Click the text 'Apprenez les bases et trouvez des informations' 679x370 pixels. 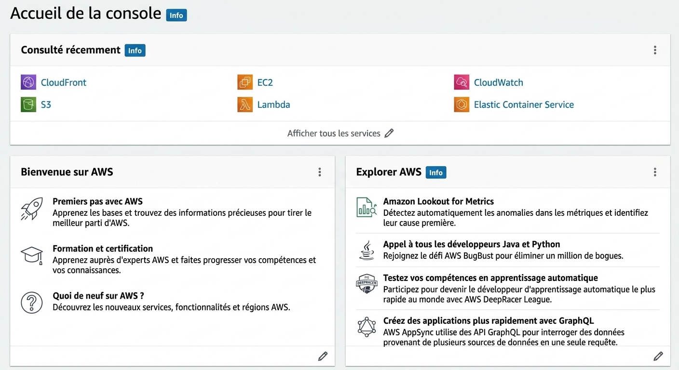pyautogui.click(x=139, y=212)
